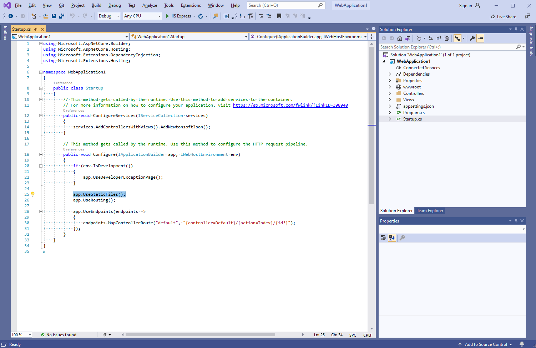The height and width of the screenshot is (348, 536).
Task: Expand the Controllers folder node
Action: (x=390, y=93)
